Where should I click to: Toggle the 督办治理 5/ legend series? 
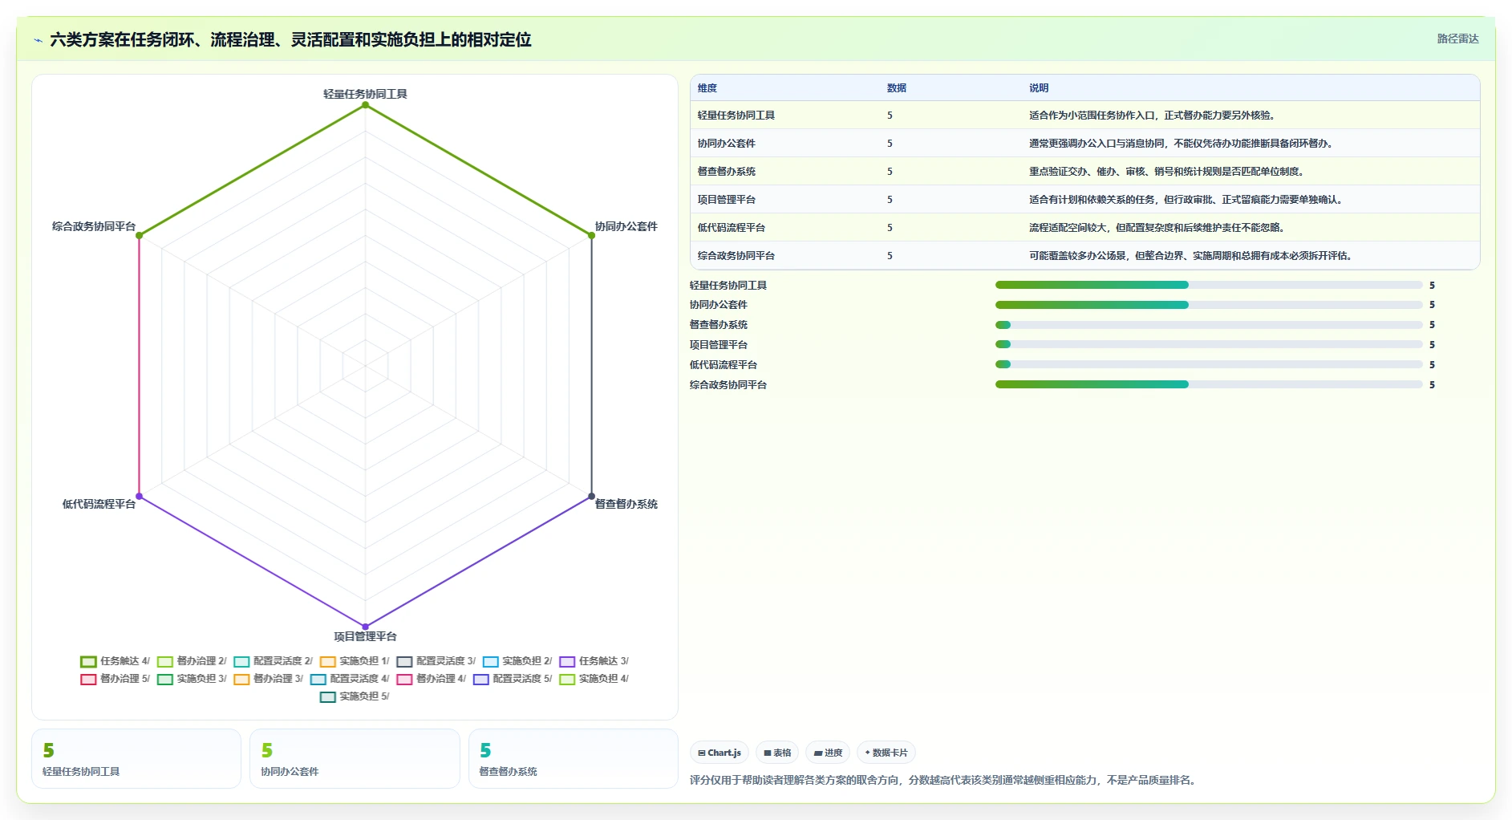(x=116, y=679)
